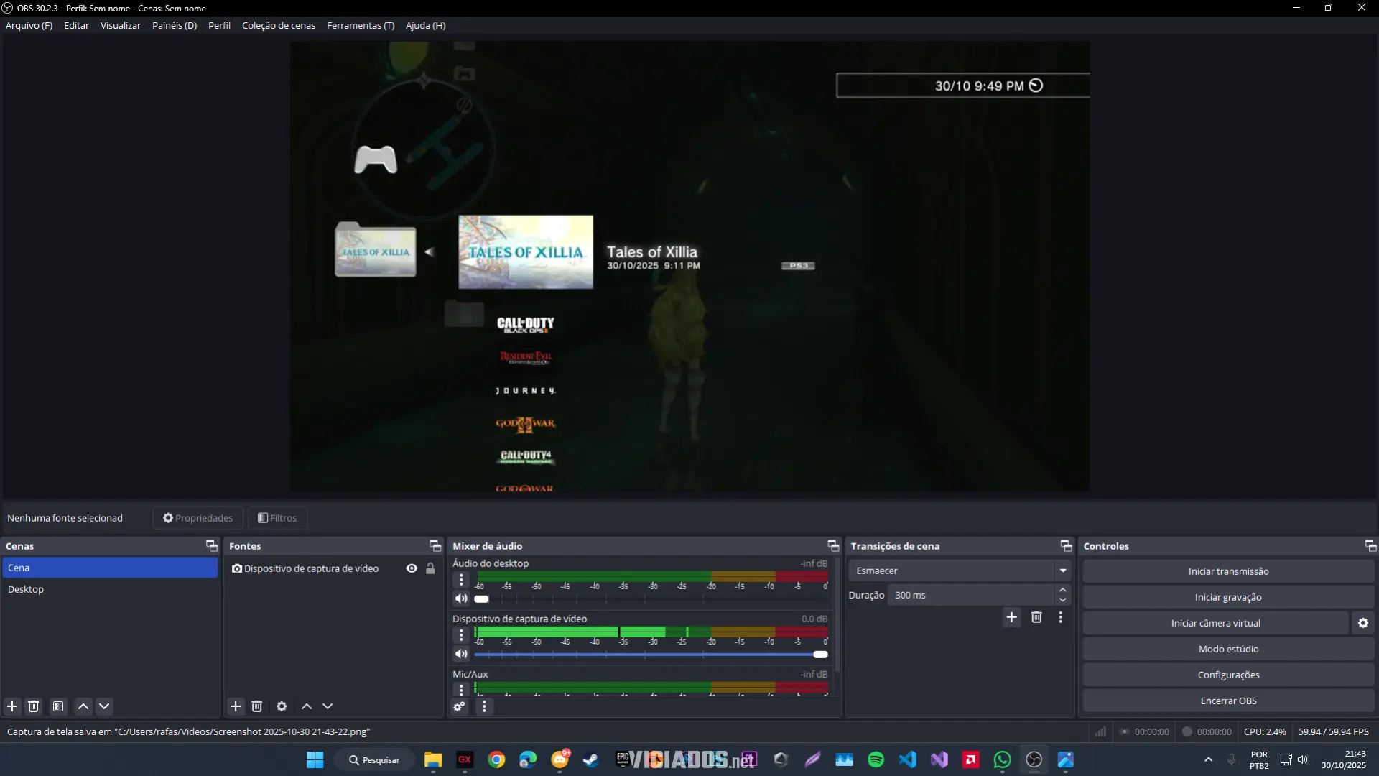Remove transition with trash icon
The height and width of the screenshot is (776, 1379).
coord(1036,617)
